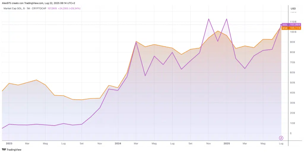
Task: Click the orange BNB price label tag
Action: click(285, 28)
